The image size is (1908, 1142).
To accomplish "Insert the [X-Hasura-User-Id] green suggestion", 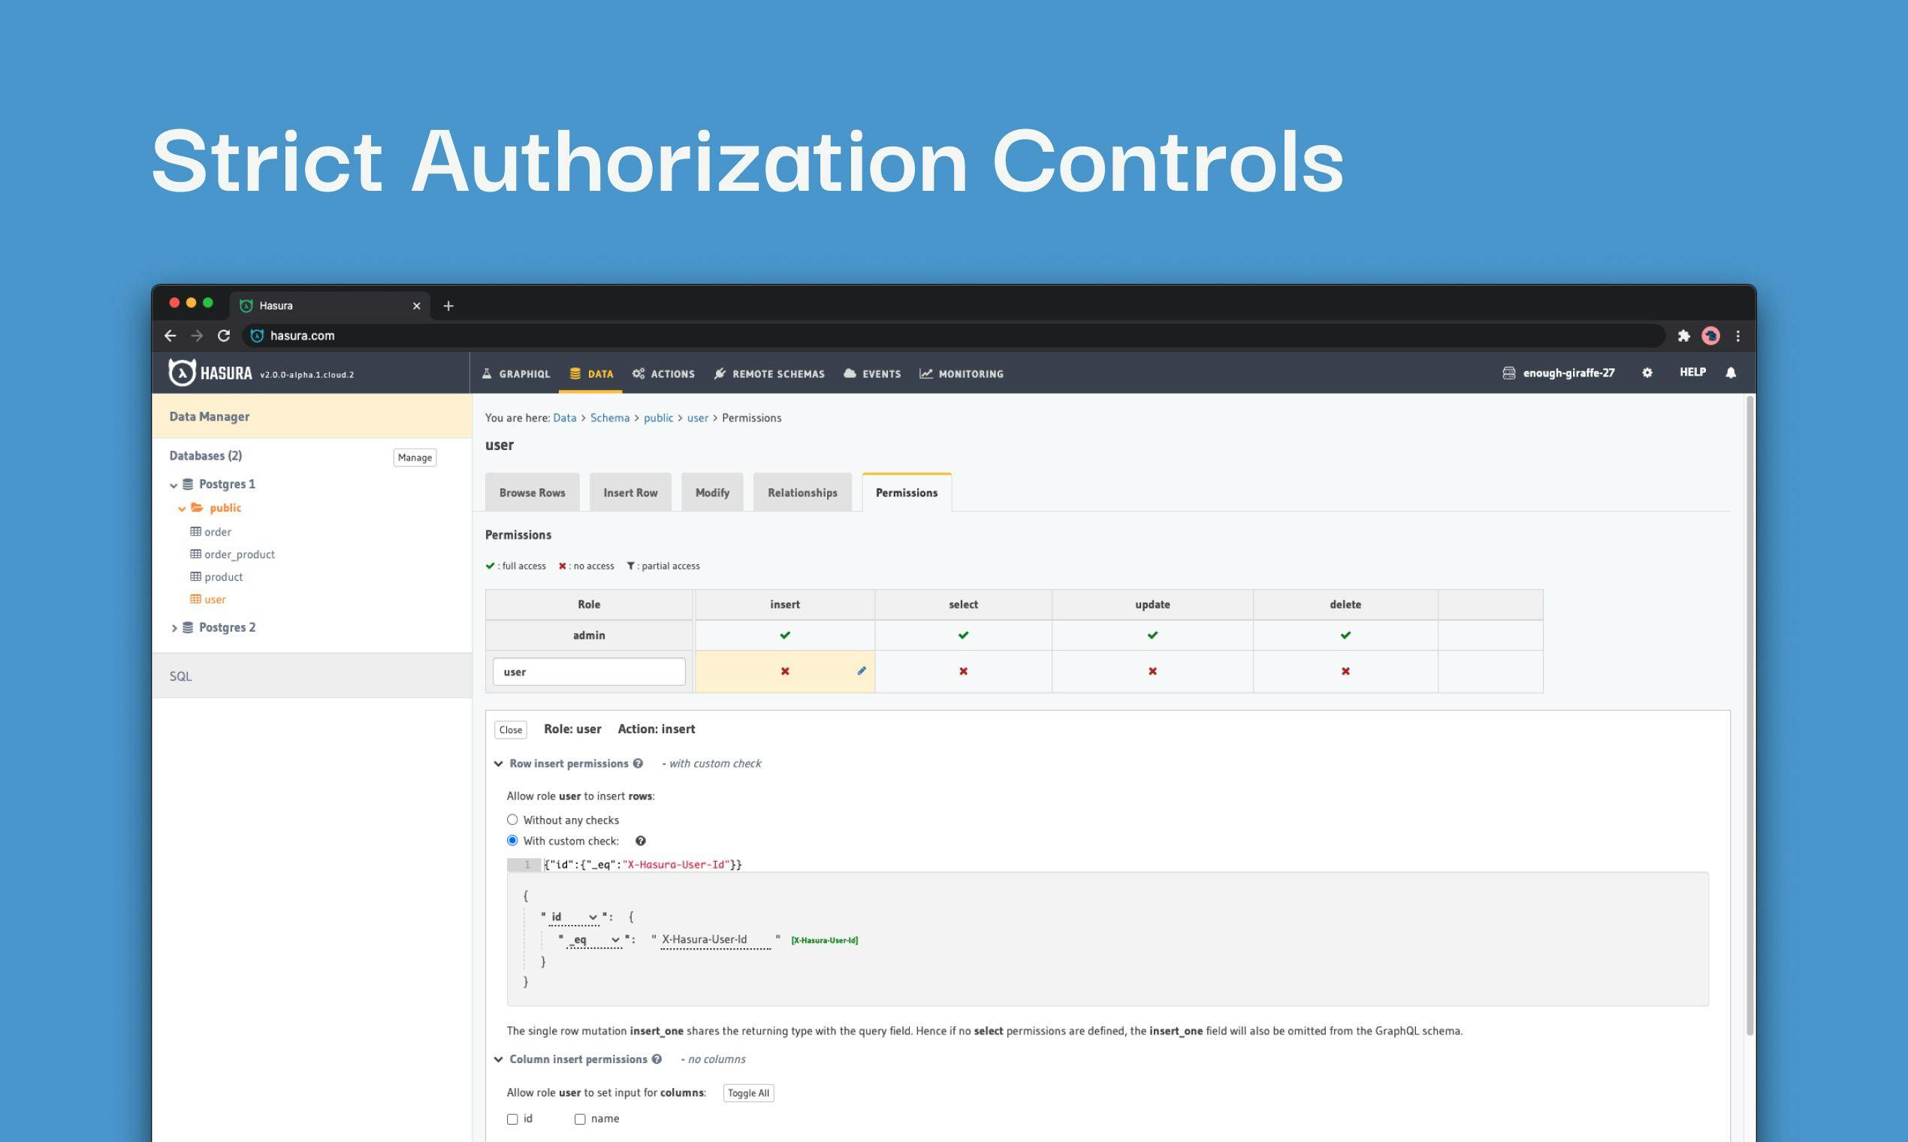I will coord(824,941).
